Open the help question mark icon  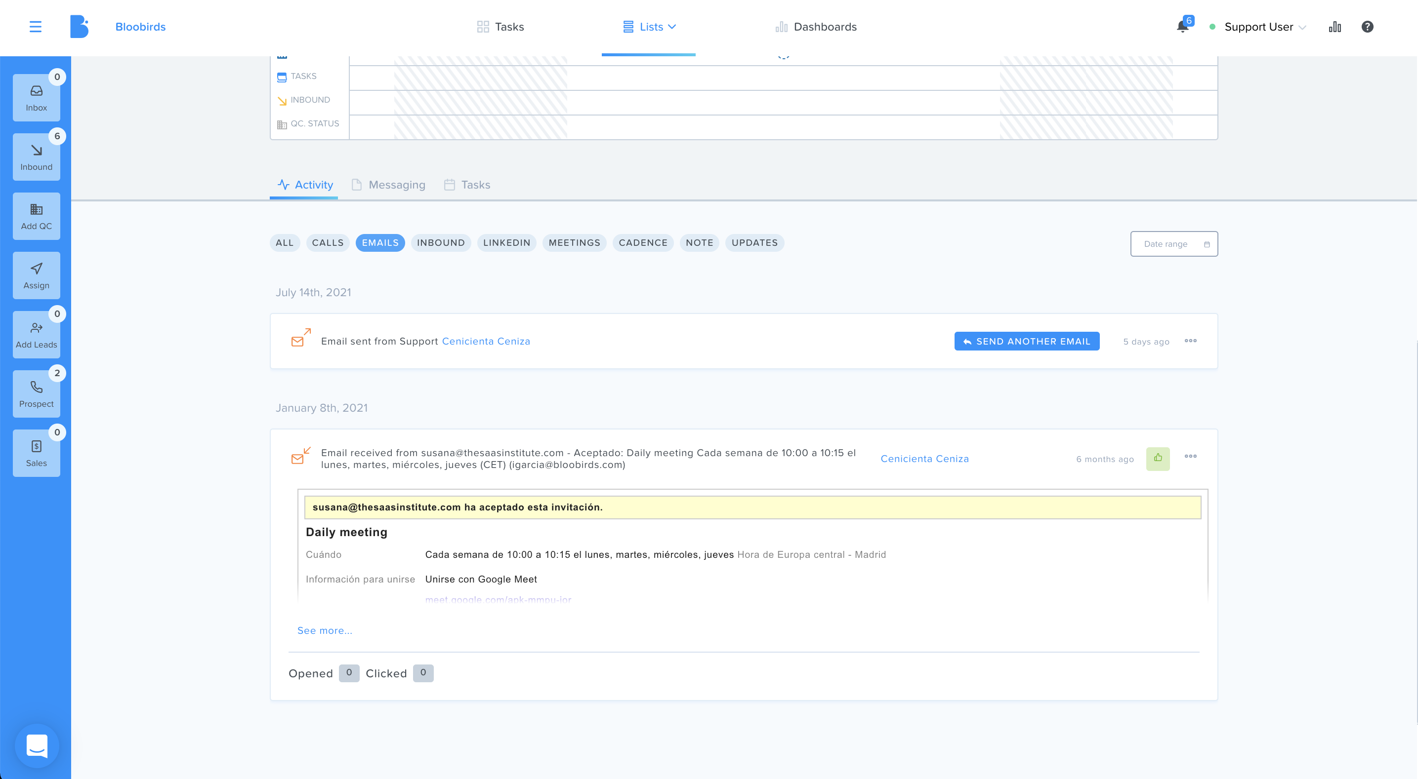click(x=1368, y=26)
